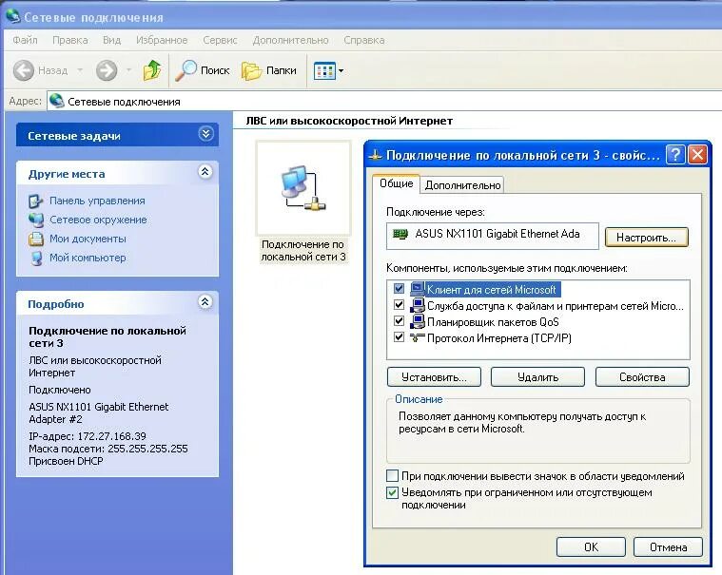Click the Удалить button
Screen dimensions: 722x575
[x=537, y=377]
